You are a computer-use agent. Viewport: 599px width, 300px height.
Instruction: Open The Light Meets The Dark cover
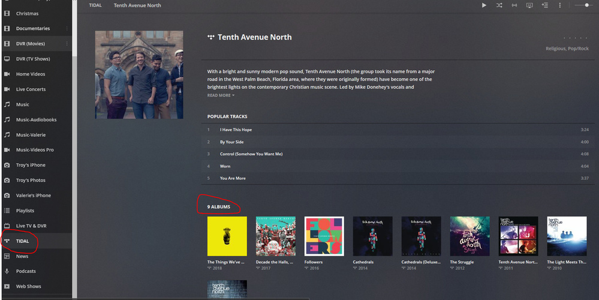(x=567, y=236)
